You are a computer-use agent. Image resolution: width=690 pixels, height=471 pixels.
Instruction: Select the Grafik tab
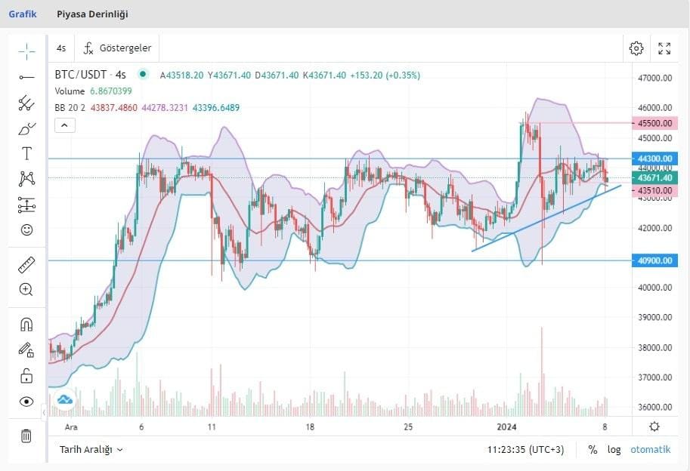[23, 14]
